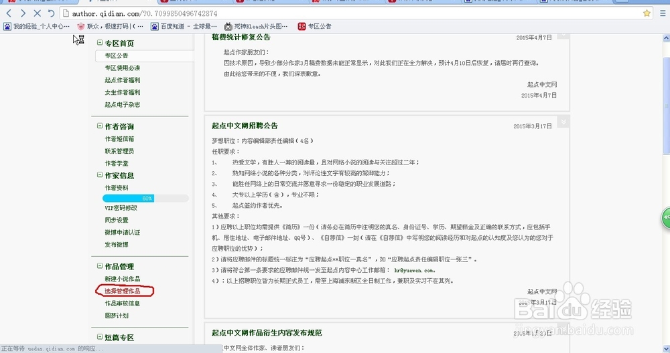Open VIP密码修改 in sidebar
The image size is (670, 353).
(x=121, y=208)
